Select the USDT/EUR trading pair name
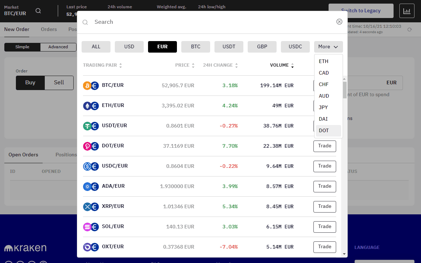 tap(114, 126)
